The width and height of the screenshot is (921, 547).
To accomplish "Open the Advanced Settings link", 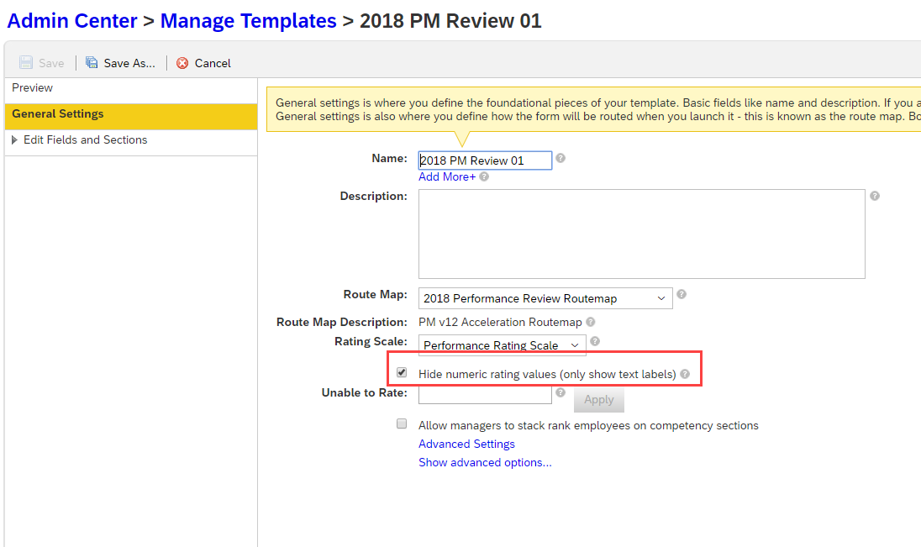I will 466,444.
